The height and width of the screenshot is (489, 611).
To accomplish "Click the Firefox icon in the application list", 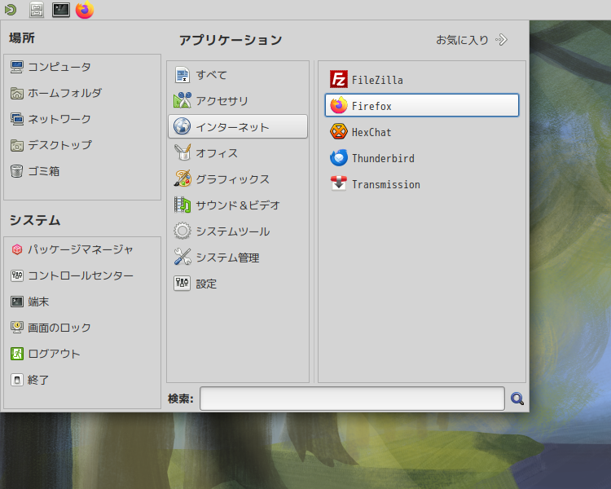I will click(339, 106).
